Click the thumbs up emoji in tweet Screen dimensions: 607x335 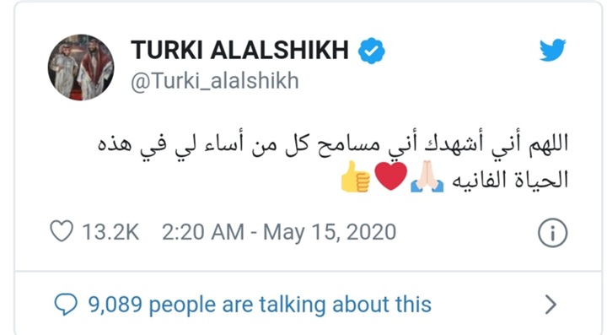(x=355, y=177)
